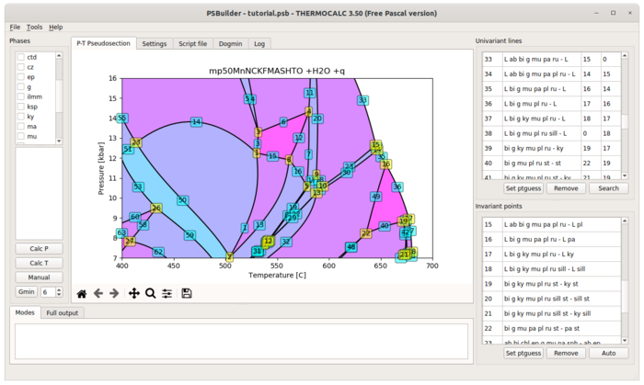Click the Gmin value field

[x=48, y=292]
